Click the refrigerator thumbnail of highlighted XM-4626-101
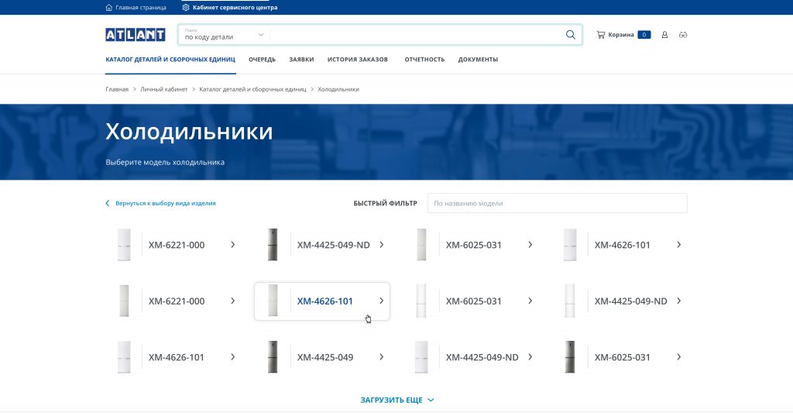Image resolution: width=793 pixels, height=413 pixels. 273,301
